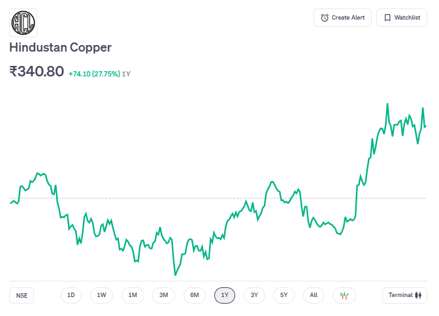Click the bookmark icon in Watchlist

coord(387,18)
